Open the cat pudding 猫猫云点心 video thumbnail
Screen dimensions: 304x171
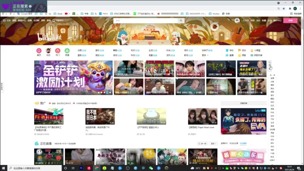point(151,116)
